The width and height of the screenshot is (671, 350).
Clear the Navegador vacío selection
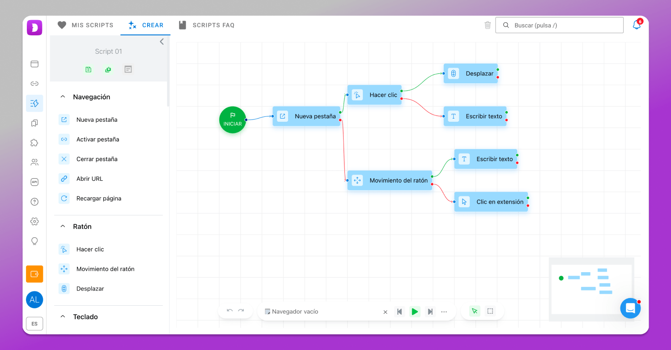point(386,312)
